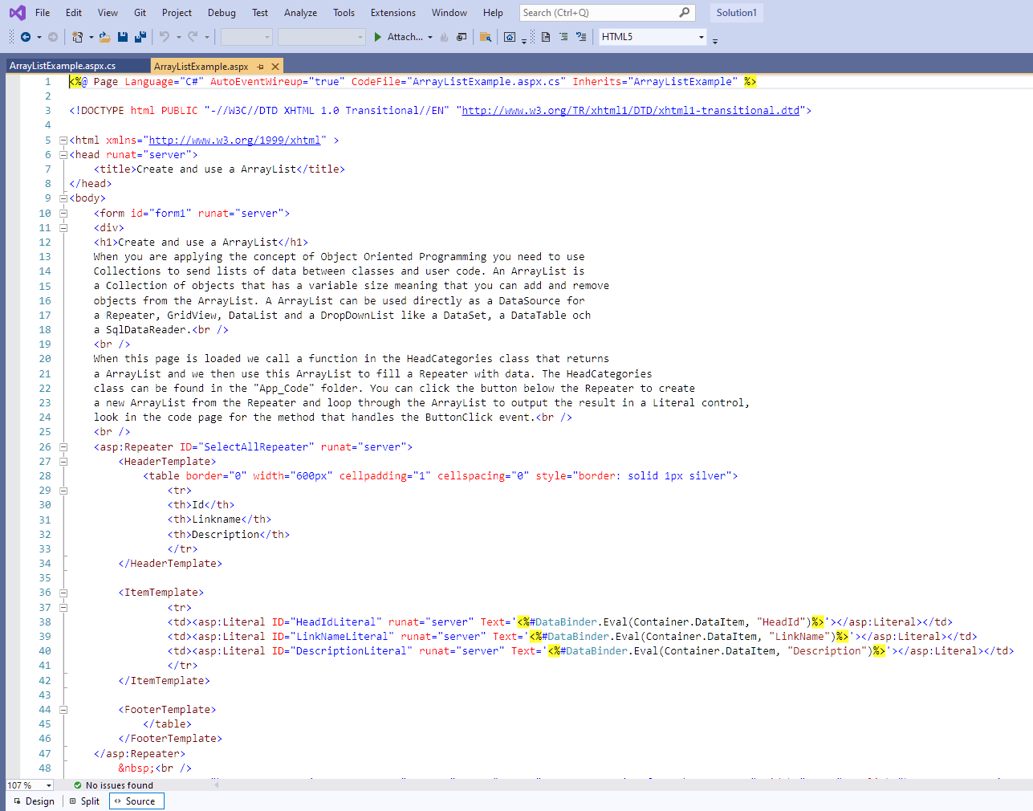Click the browser link icon next to the flame
Image resolution: width=1033 pixels, height=811 pixels.
[462, 37]
